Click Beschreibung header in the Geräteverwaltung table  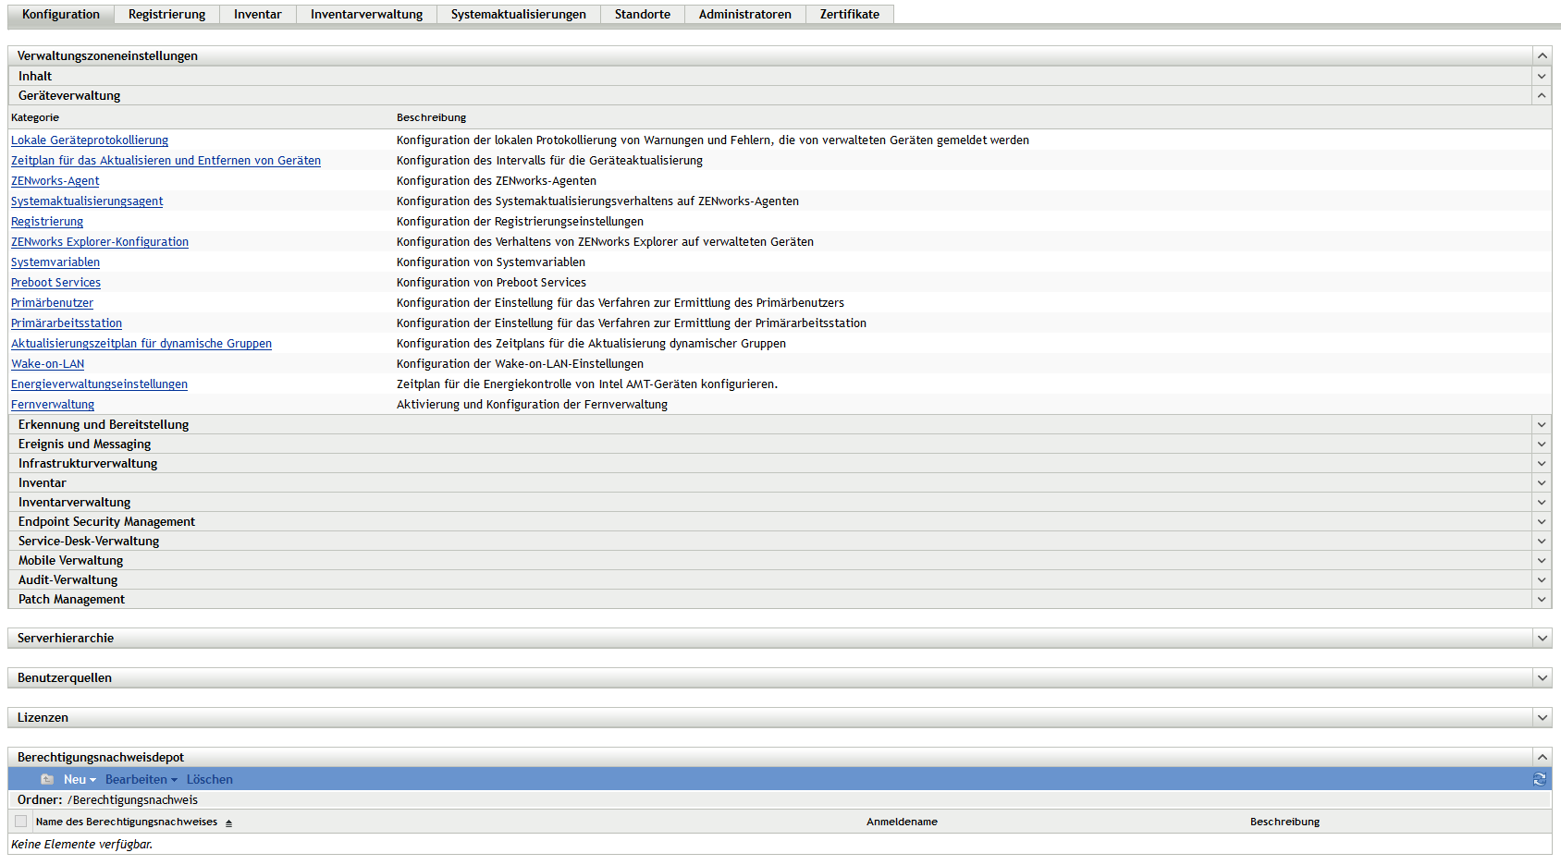point(432,117)
